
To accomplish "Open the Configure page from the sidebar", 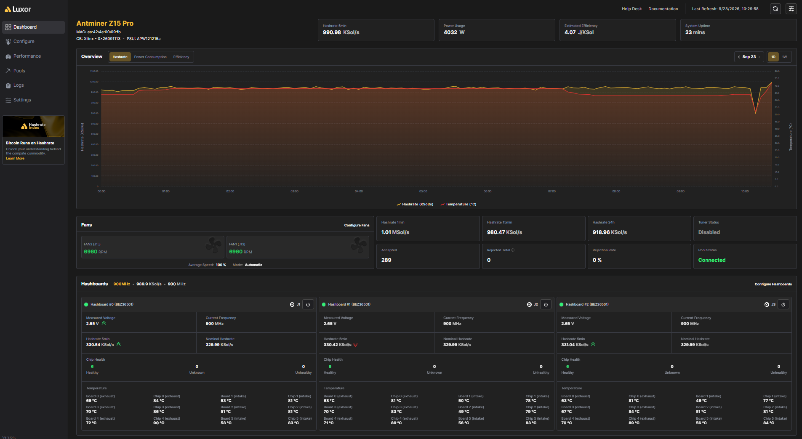I will [x=33, y=42].
